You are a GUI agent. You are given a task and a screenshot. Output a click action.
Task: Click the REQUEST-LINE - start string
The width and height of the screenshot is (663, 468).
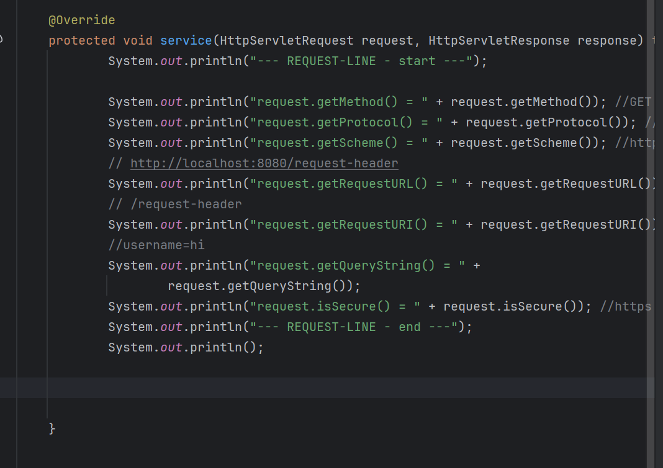pyautogui.click(x=361, y=61)
